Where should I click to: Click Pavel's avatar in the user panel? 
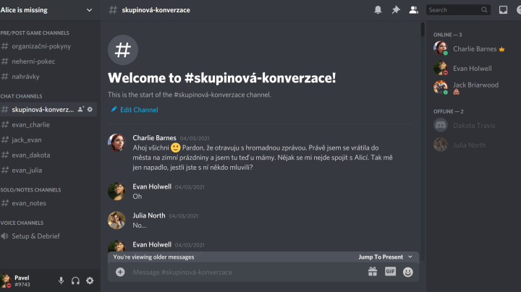[5, 280]
